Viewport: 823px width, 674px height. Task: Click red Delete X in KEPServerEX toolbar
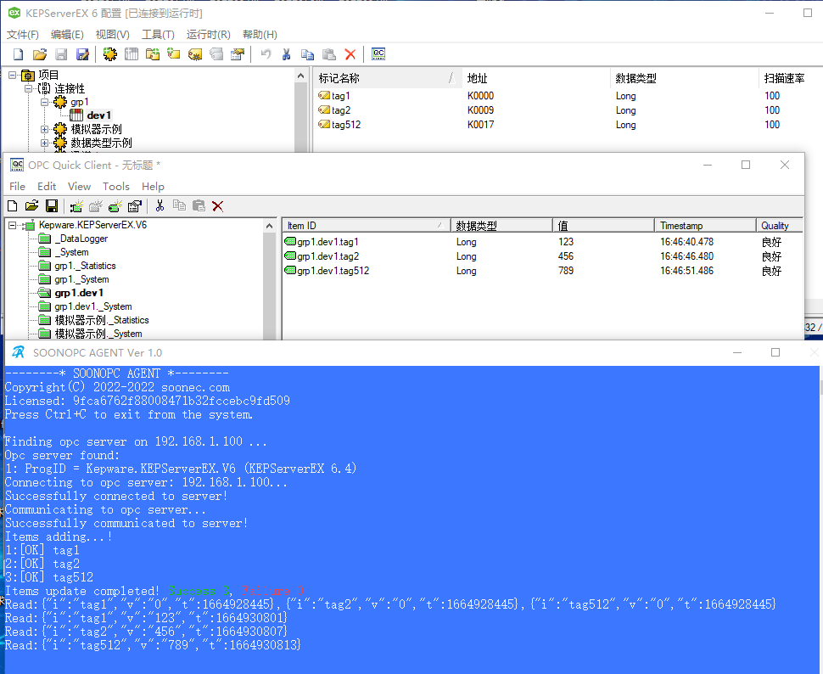(350, 54)
